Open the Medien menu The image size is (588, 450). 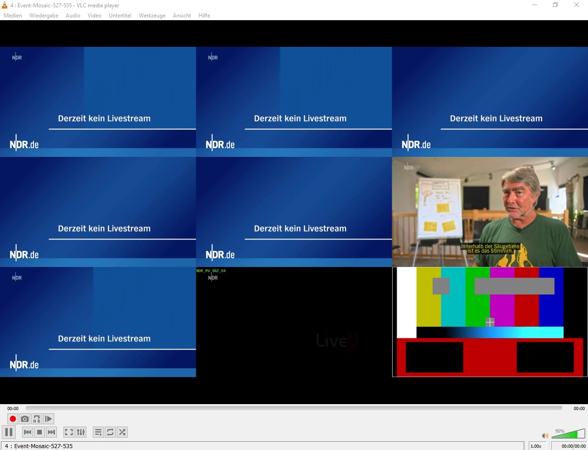13,16
